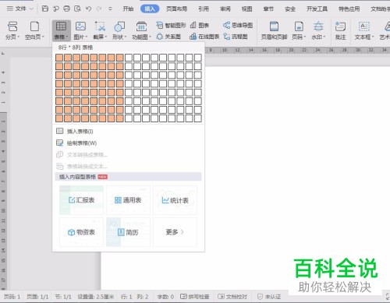Click the 图片 picture icon
Image resolution: width=390 pixels, height=303 pixels.
pos(80,26)
